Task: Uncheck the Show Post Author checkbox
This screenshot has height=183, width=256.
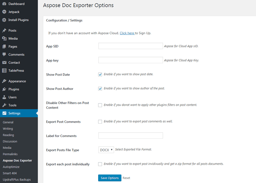Action: pos(100,89)
